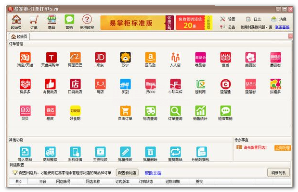The image size is (298, 192).
Task: Open the 楚楚通 icon
Action: point(225,84)
